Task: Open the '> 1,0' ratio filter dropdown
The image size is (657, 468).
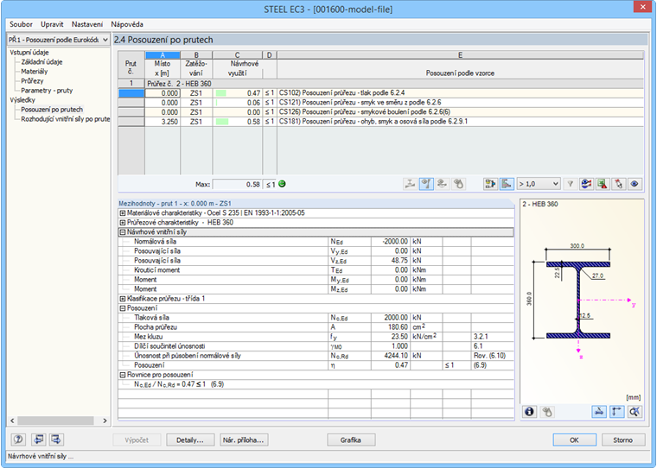Action: (x=540, y=184)
